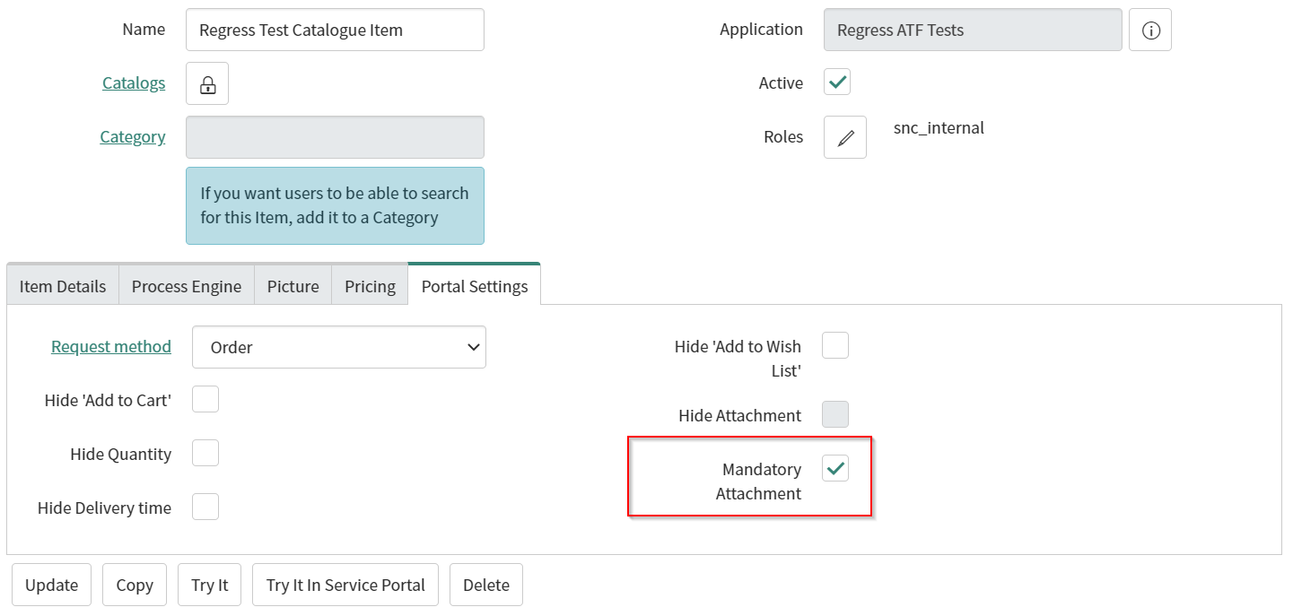Click the Try It button
Screen dimensions: 1293x616
(x=209, y=585)
